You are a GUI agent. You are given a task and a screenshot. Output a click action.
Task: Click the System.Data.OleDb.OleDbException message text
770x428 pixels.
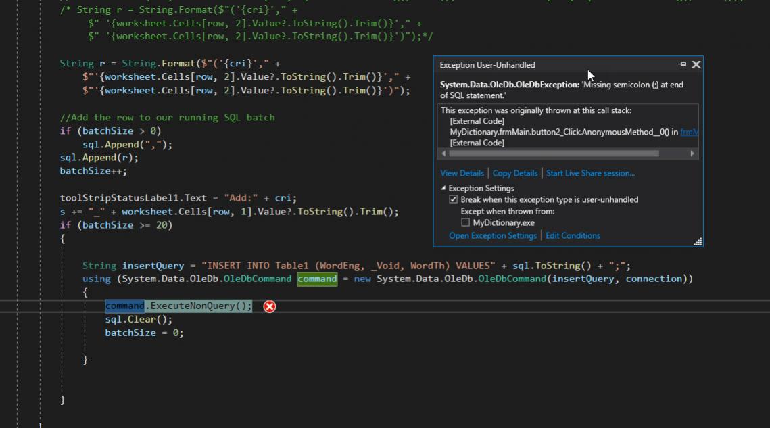coord(562,90)
